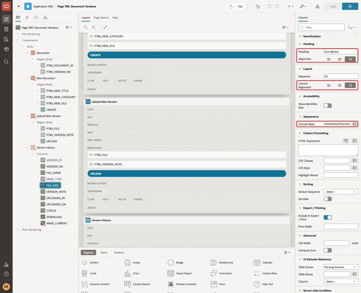This screenshot has width=361, height=293.
Task: Toggle the Sortable switch
Action: click(x=328, y=199)
